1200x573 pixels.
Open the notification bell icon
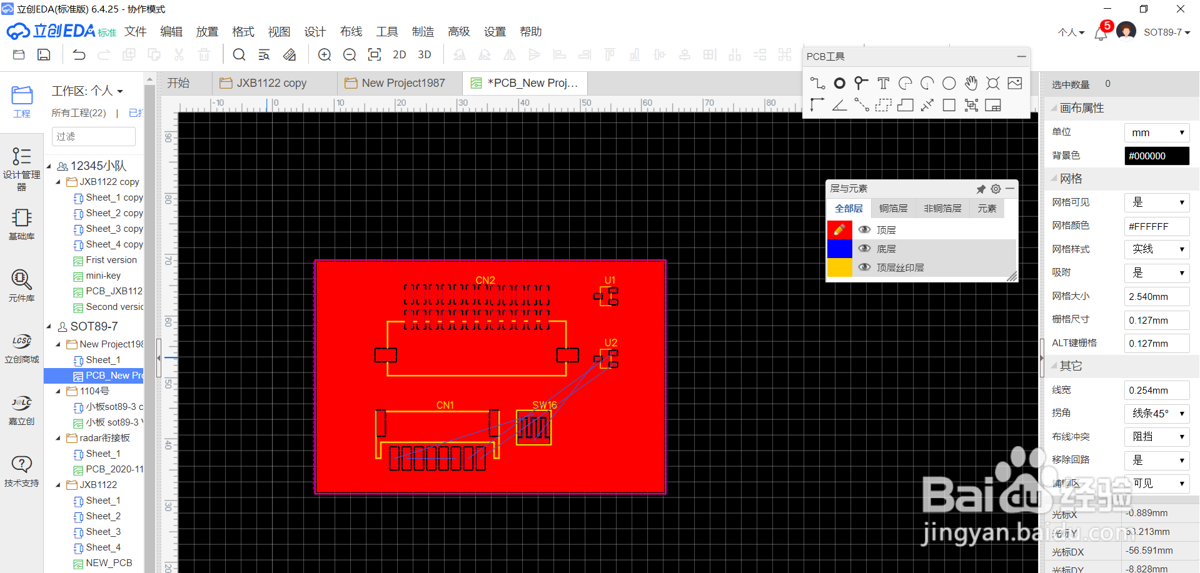1101,32
